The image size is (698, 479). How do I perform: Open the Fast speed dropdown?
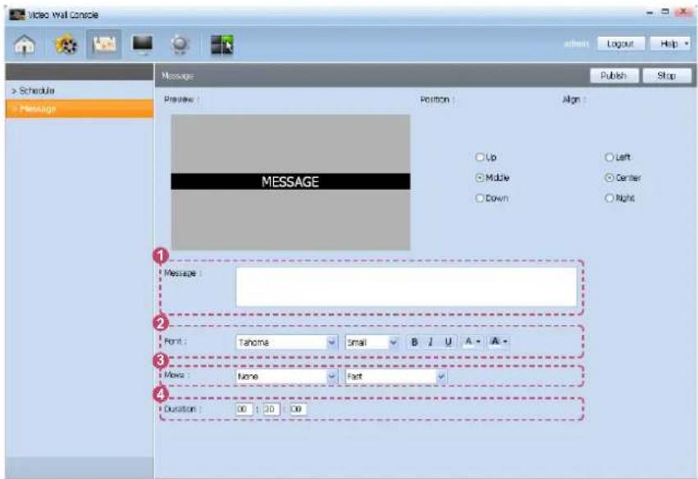click(395, 377)
